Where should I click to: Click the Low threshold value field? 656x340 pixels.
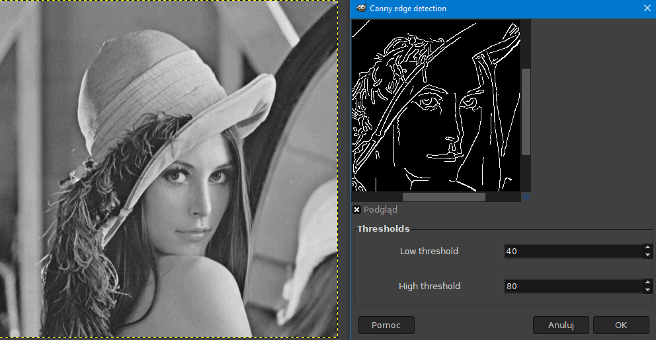(573, 251)
